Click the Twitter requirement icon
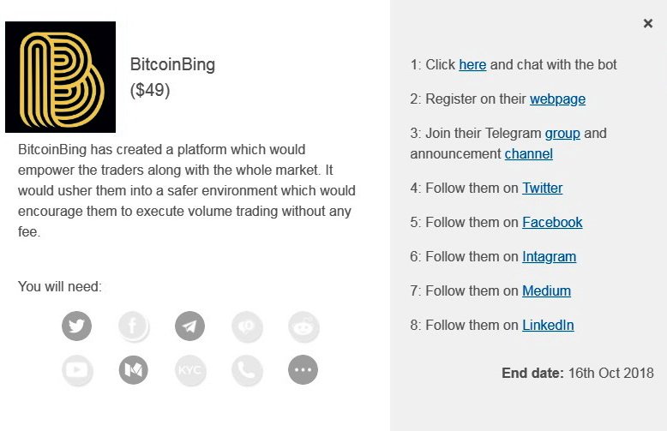Image resolution: width=667 pixels, height=431 pixels. [x=76, y=326]
